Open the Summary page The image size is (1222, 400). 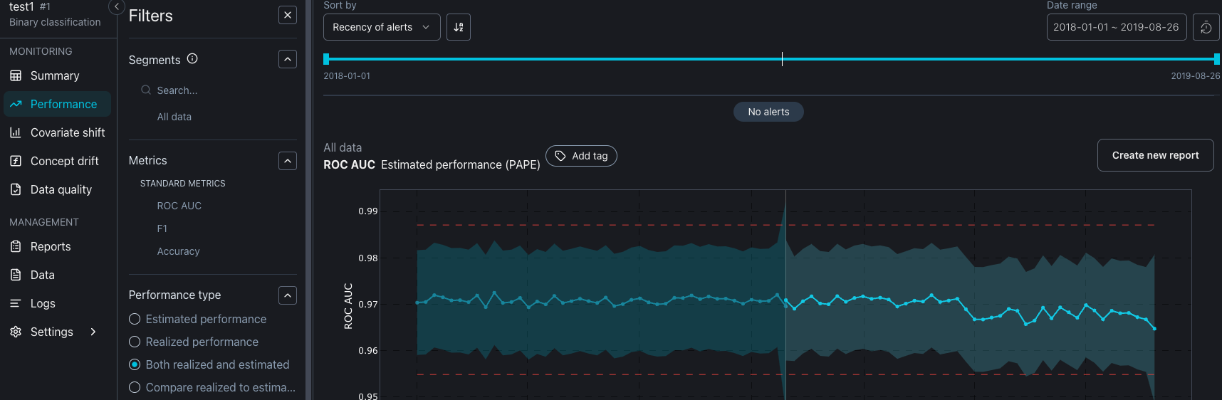point(55,75)
